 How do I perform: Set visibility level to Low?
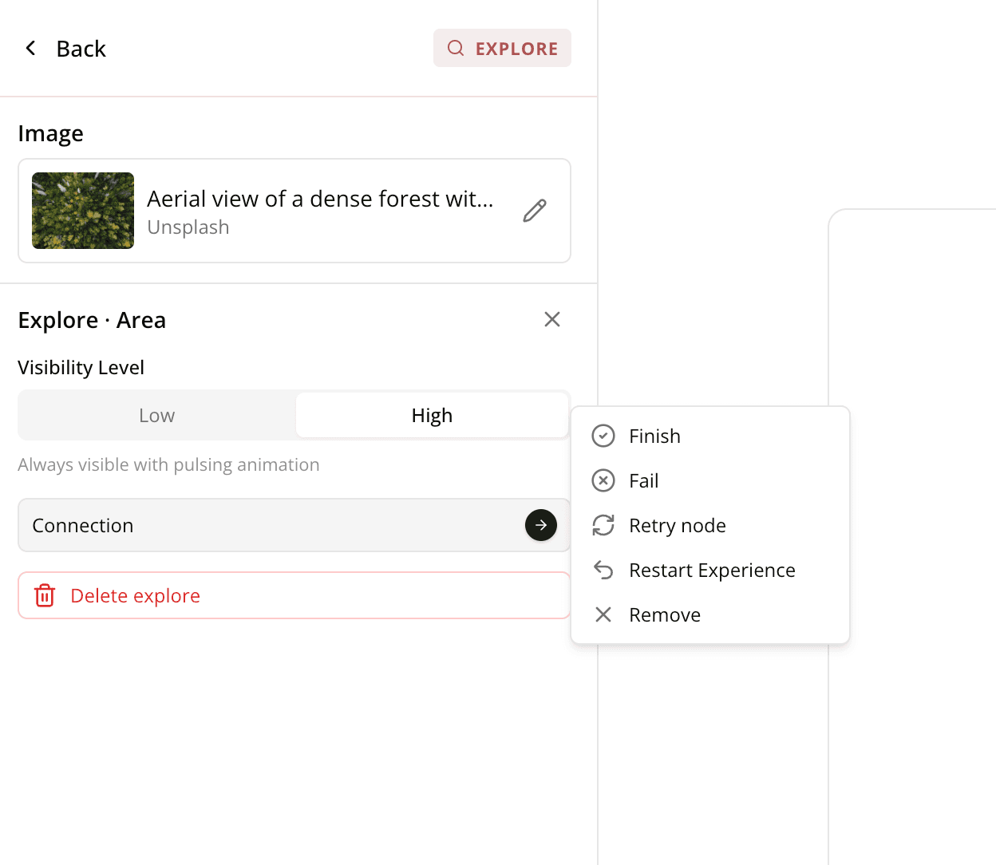[157, 415]
